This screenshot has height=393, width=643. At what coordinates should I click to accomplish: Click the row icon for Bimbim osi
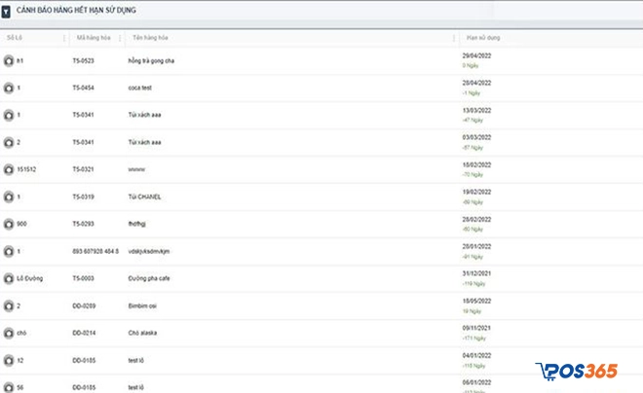point(9,305)
